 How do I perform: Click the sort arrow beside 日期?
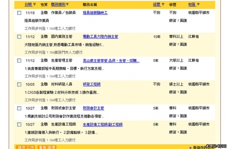tap(34, 4)
